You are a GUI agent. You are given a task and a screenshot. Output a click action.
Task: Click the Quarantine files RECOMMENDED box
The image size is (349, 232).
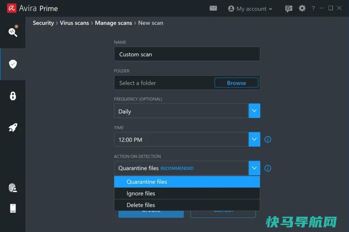pyautogui.click(x=181, y=168)
